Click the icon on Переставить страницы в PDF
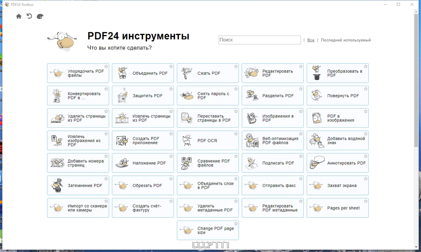Image resolution: width=421 pixels, height=252 pixels. (187, 118)
